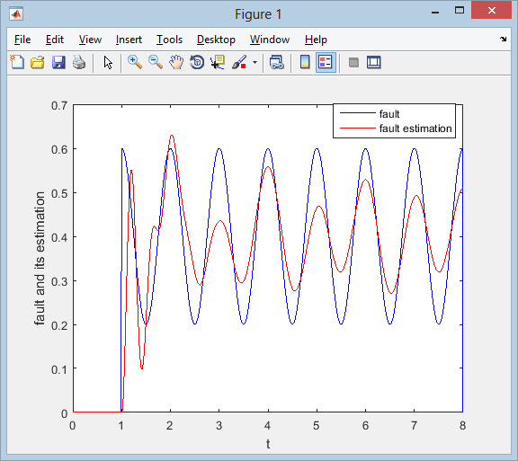
Task: Click the Hide Plot Tools icon
Action: [x=353, y=62]
